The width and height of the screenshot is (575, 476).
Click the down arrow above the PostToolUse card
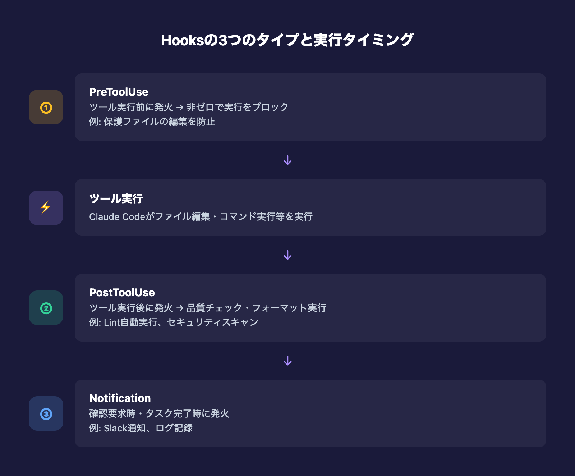[287, 255]
